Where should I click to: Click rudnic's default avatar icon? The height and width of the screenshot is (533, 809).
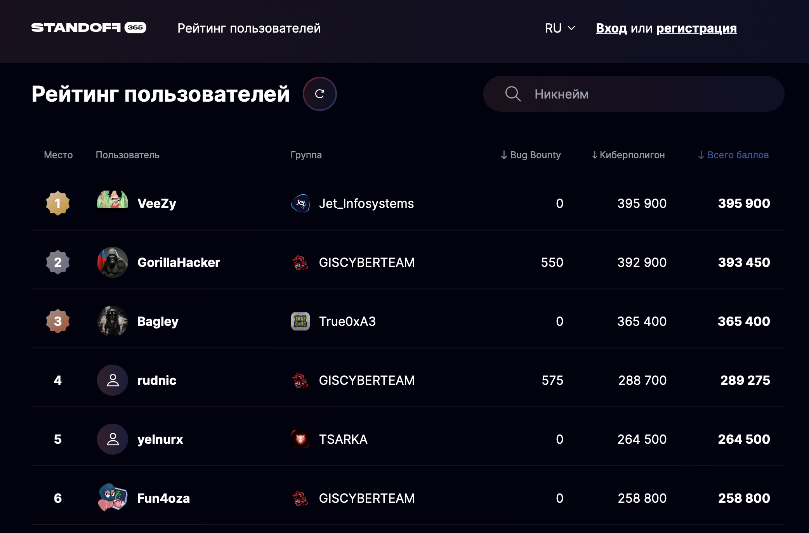pyautogui.click(x=113, y=380)
